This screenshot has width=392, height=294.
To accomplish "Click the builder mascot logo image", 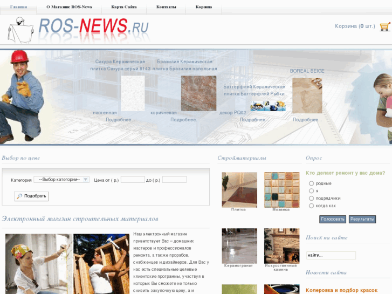I will pyautogui.click(x=20, y=30).
